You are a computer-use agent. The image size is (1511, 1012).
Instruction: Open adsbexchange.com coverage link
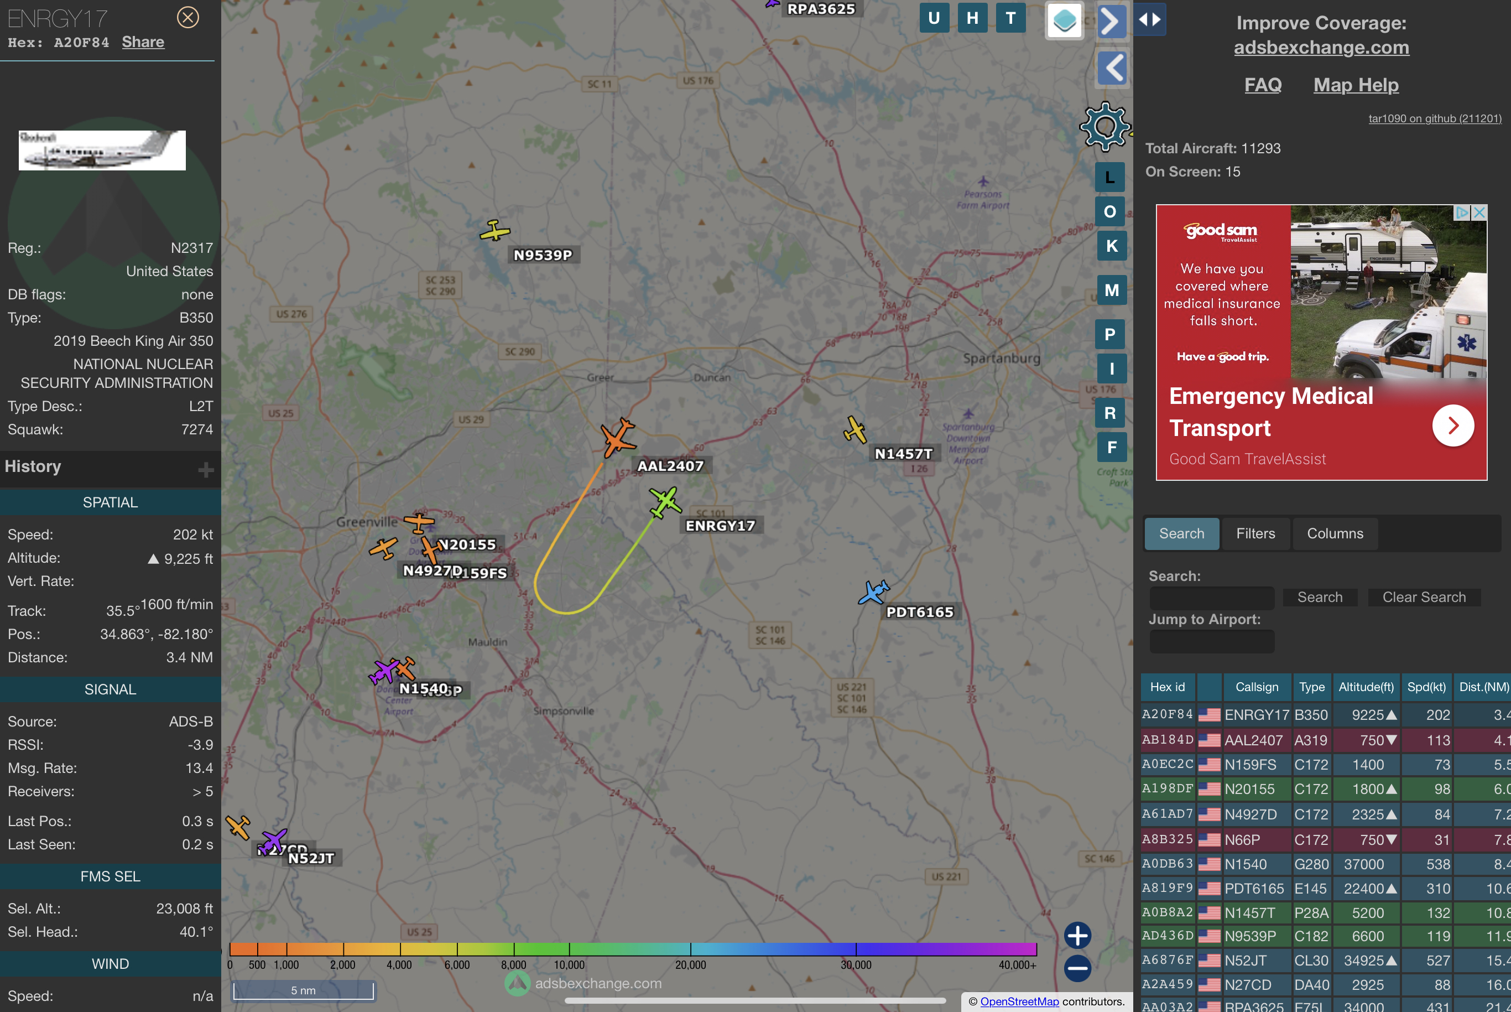(x=1321, y=47)
